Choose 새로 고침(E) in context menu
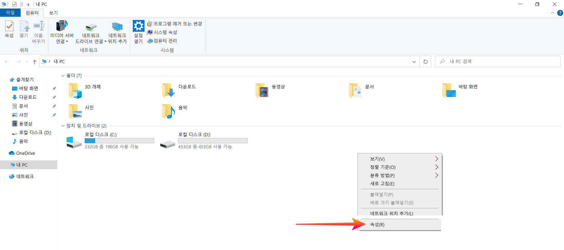The height and width of the screenshot is (250, 564). coord(399,184)
